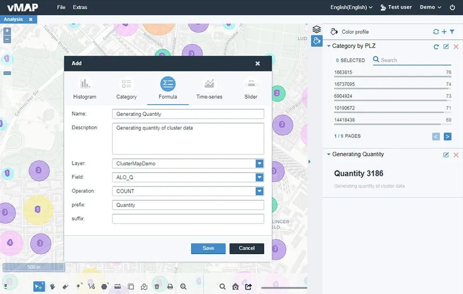The width and height of the screenshot is (463, 294).
Task: Open the Layer dropdown ClusterMapDemo
Action: (x=188, y=163)
